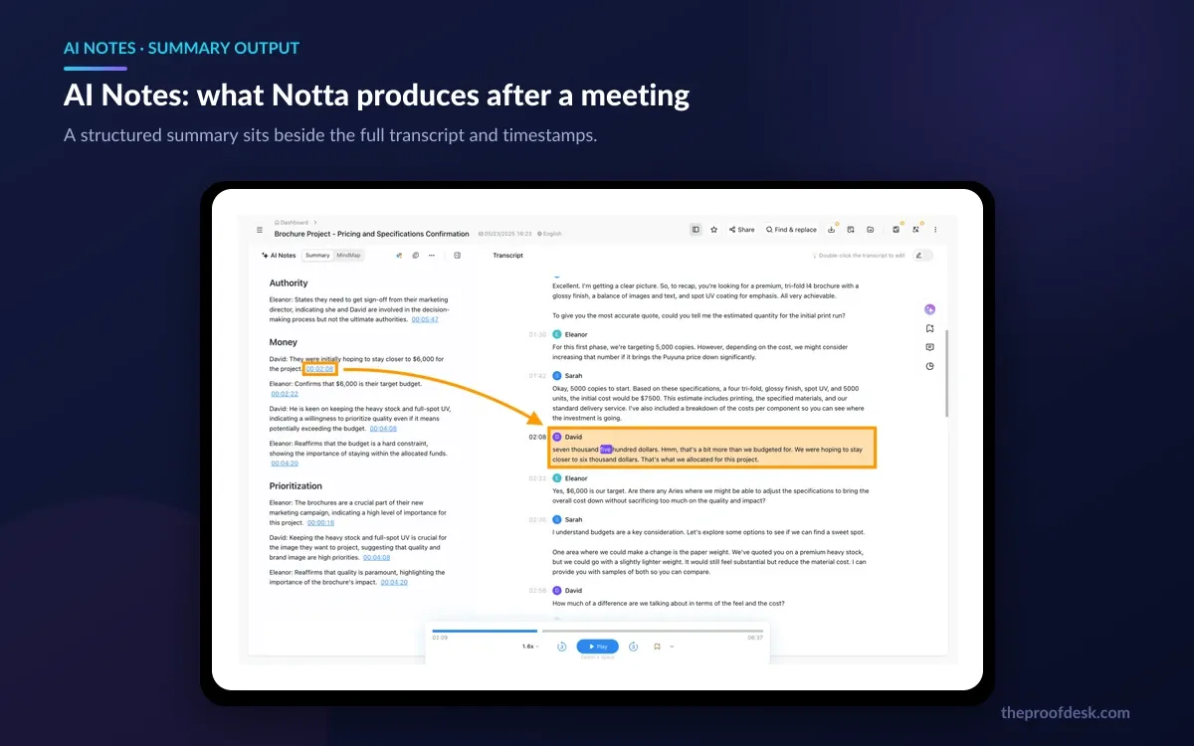Click Eleanor's avatar at 02:22
This screenshot has height=746, width=1194.
[557, 478]
